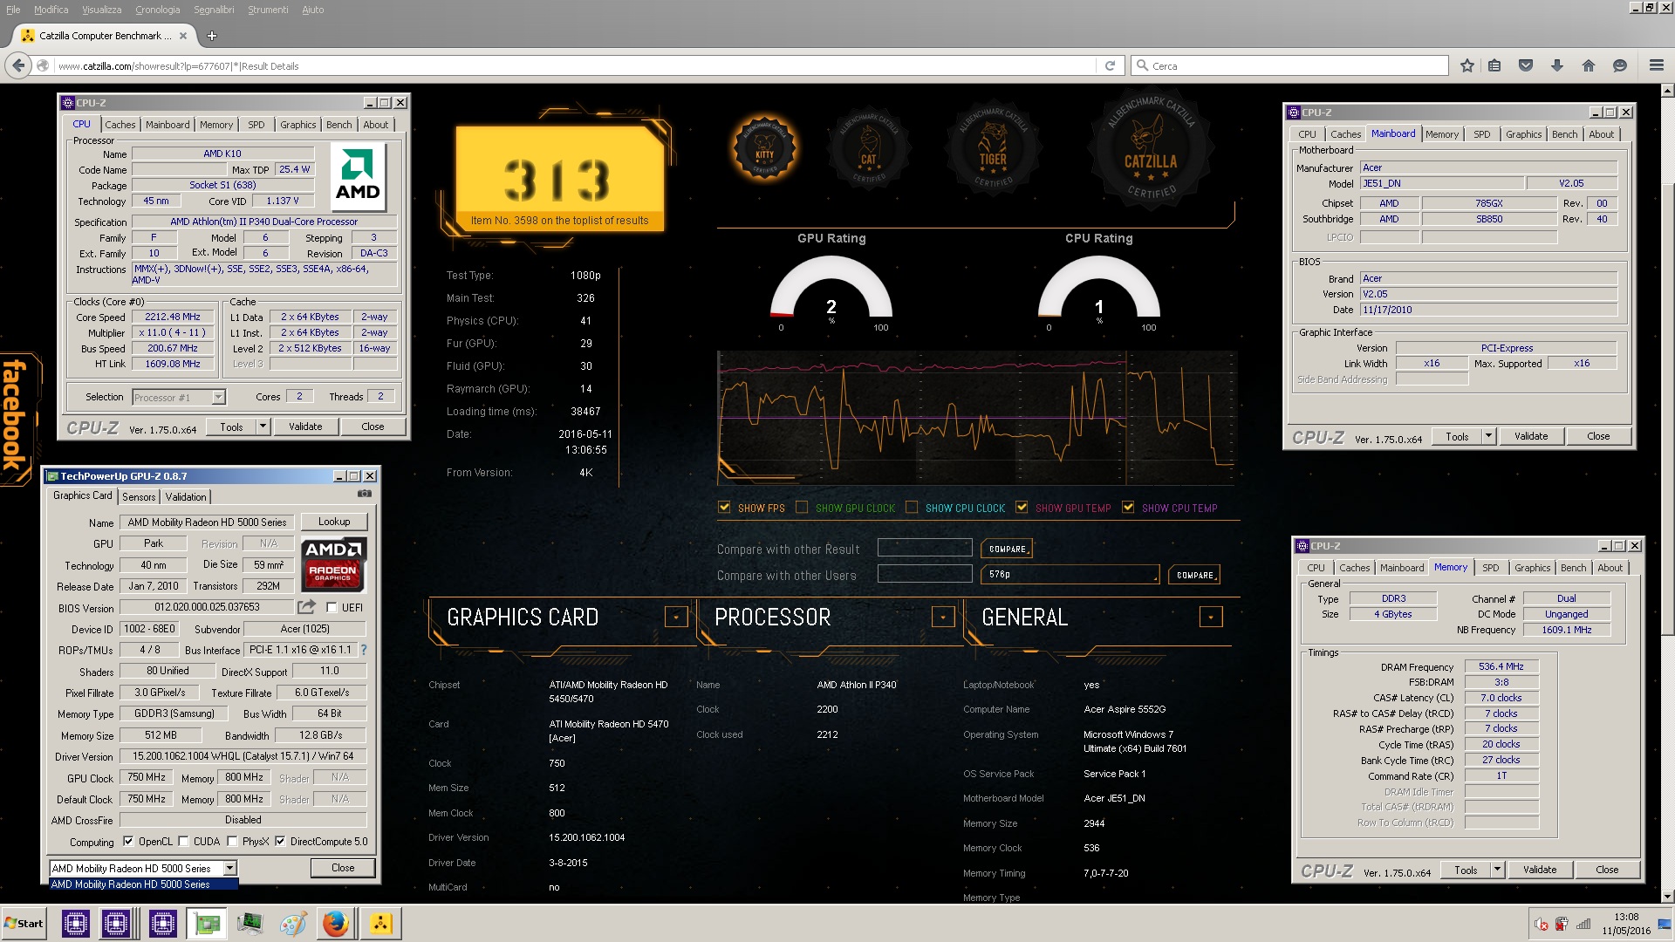This screenshot has height=942, width=1675.
Task: Open the facebook side tab
Action: (17, 417)
